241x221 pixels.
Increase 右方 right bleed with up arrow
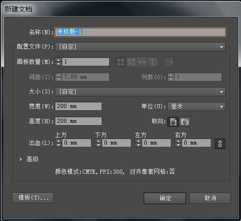click(178, 141)
